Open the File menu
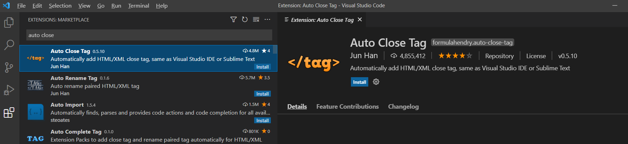628x144 pixels. click(x=21, y=6)
